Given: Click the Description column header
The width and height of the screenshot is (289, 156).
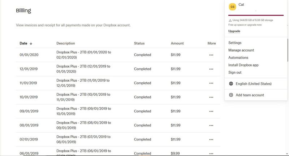Looking at the screenshot, I should pyautogui.click(x=66, y=43).
